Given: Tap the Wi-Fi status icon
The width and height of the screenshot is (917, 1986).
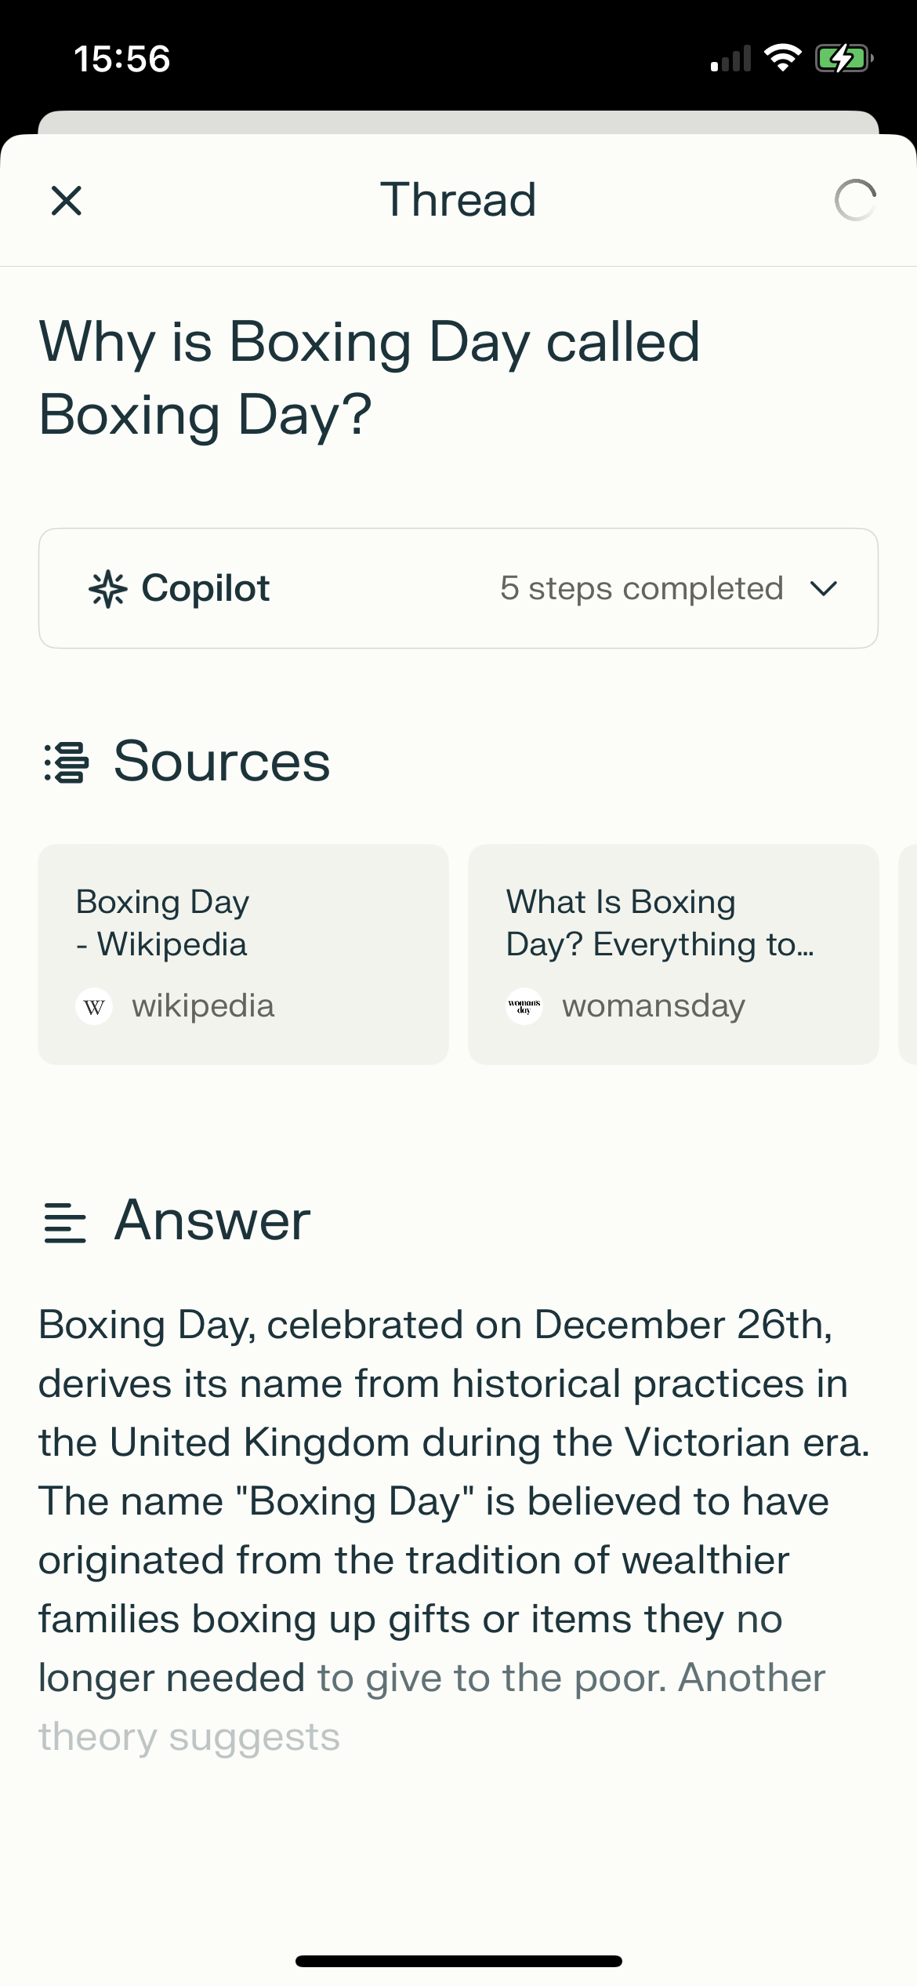Looking at the screenshot, I should click(x=781, y=58).
